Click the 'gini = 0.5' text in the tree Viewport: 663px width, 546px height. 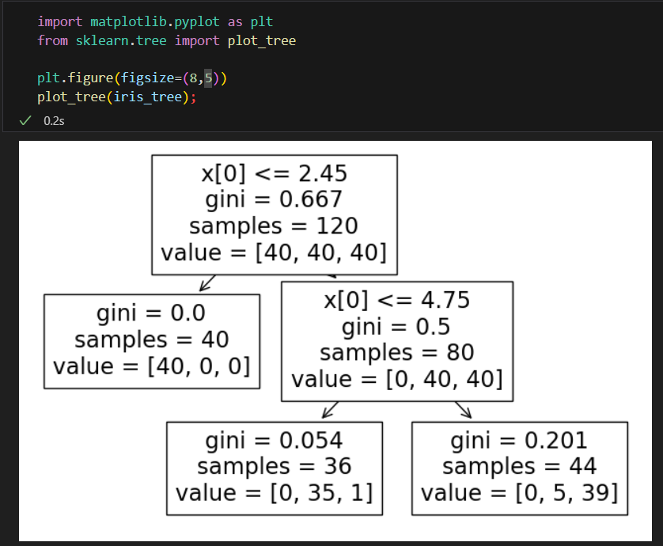coord(397,326)
